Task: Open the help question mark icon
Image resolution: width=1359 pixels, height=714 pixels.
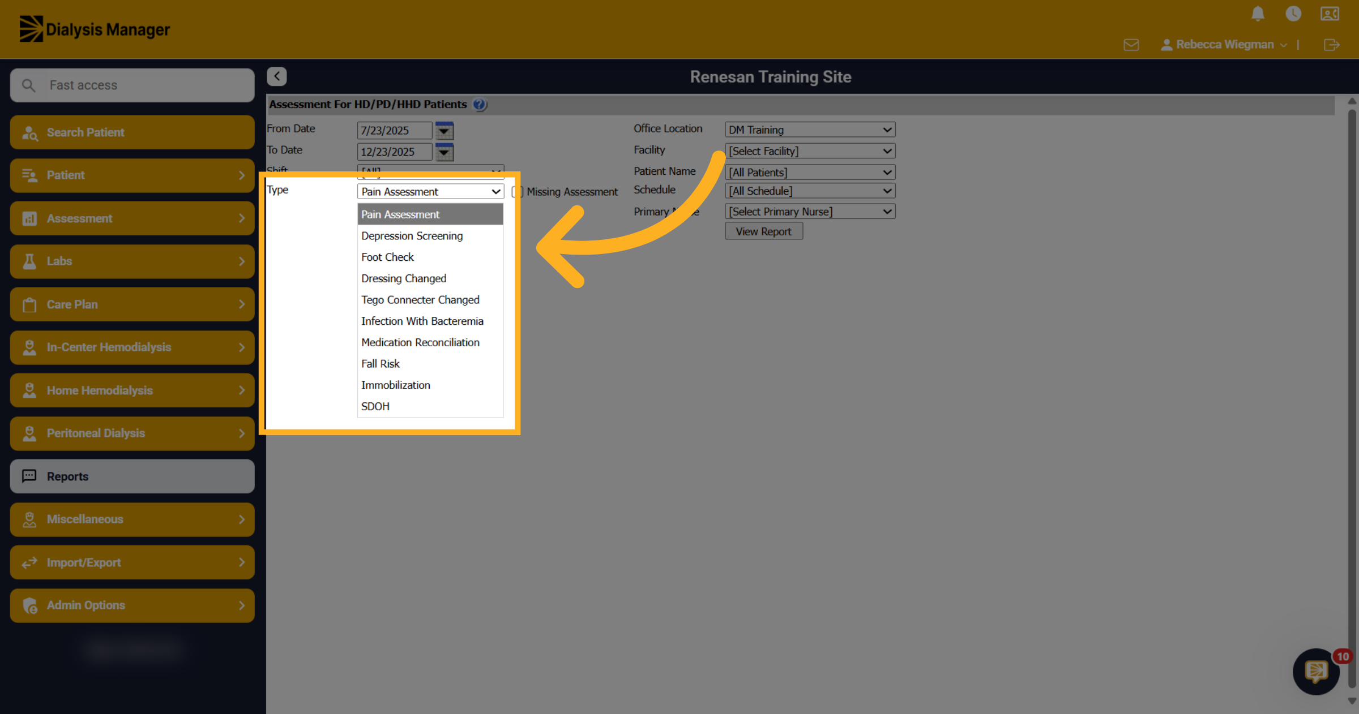Action: pyautogui.click(x=480, y=105)
